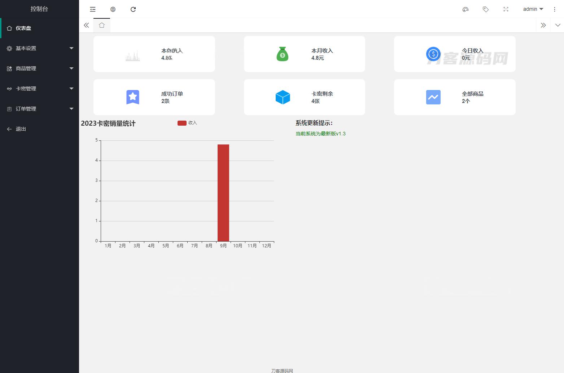Click the tag note icon

click(486, 9)
